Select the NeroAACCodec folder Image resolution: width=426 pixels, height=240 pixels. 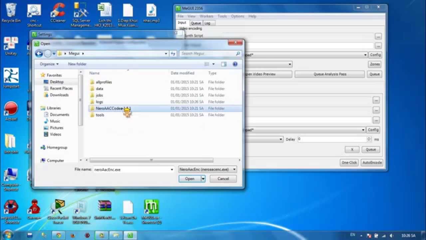pos(113,108)
